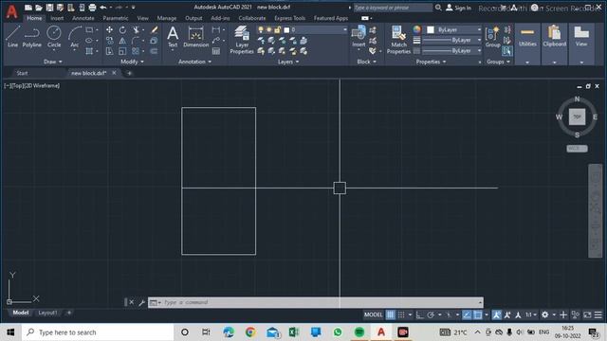The image size is (607, 341).
Task: Expand the Modify panel
Action: tap(132, 62)
